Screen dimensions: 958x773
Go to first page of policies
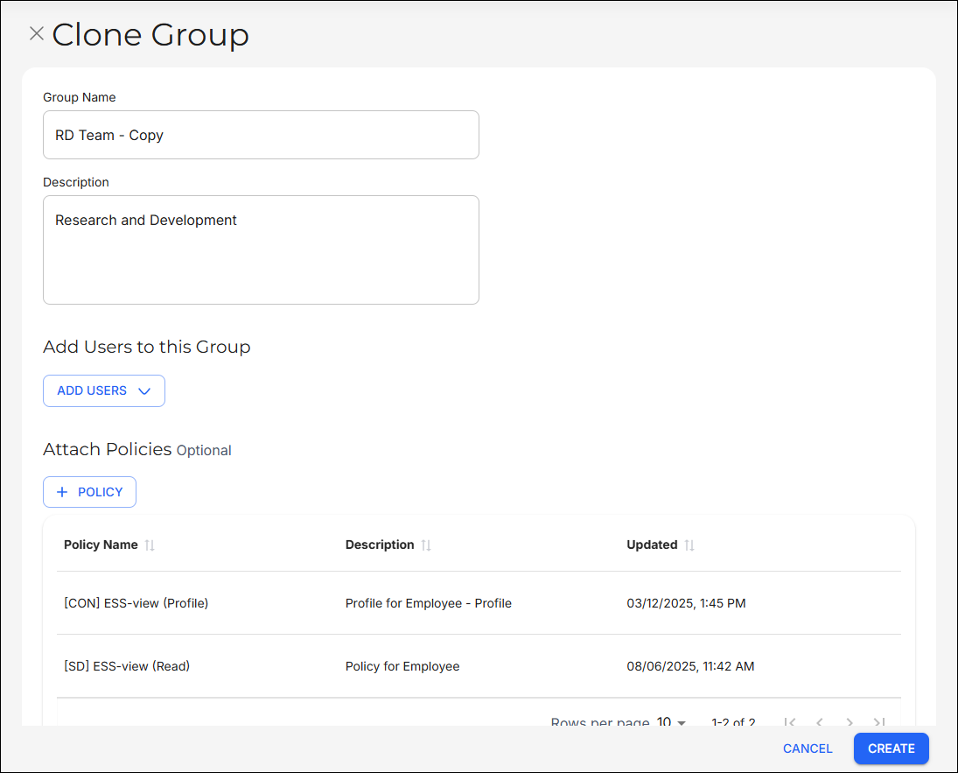pyautogui.click(x=790, y=722)
